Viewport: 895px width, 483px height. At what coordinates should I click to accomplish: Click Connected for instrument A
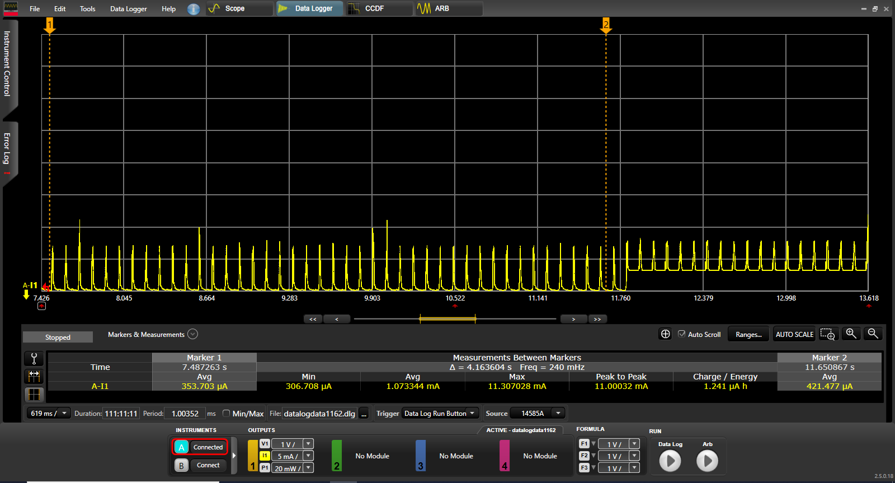208,447
